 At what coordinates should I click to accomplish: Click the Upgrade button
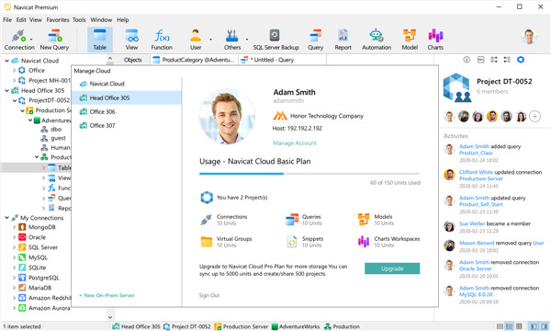pos(392,268)
